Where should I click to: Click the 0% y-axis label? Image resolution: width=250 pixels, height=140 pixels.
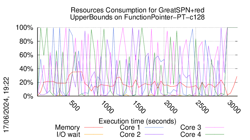pos(28,96)
